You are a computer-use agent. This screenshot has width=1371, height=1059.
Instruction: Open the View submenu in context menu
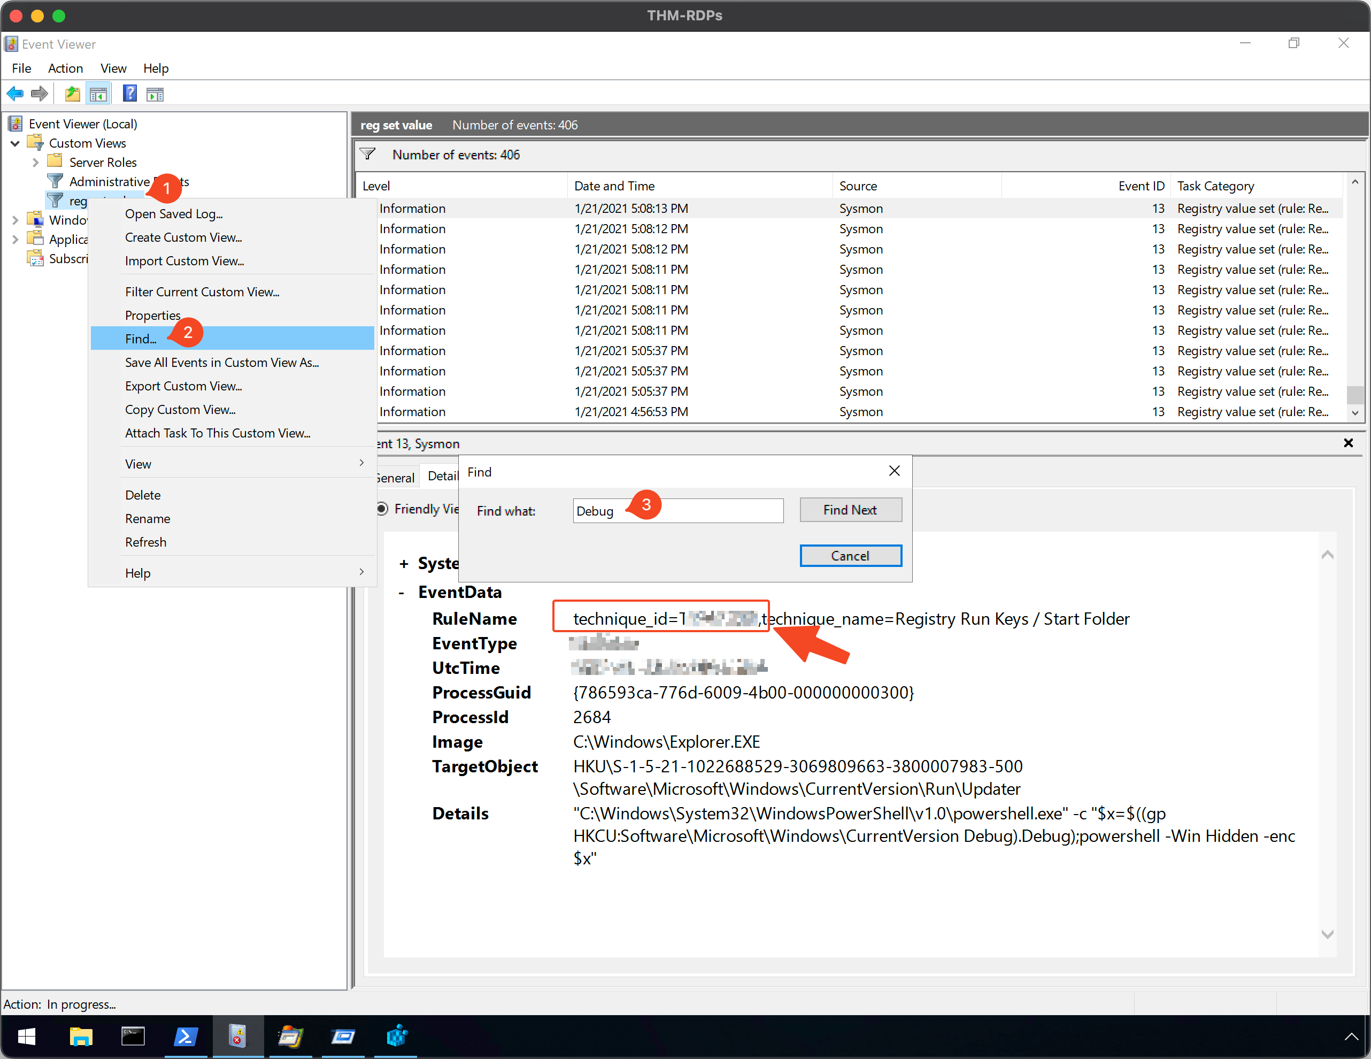232,464
